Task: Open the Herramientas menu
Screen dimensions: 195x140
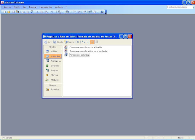Action: click(46, 7)
